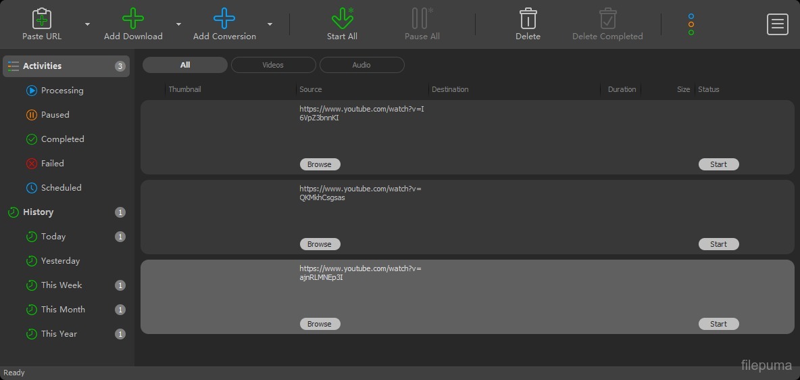800x380 pixels.
Task: Open the three colored dots menu
Action: tap(691, 24)
